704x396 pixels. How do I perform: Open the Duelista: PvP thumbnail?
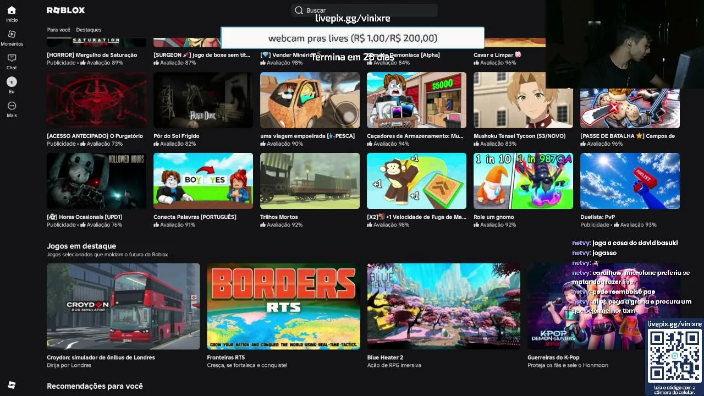630,181
